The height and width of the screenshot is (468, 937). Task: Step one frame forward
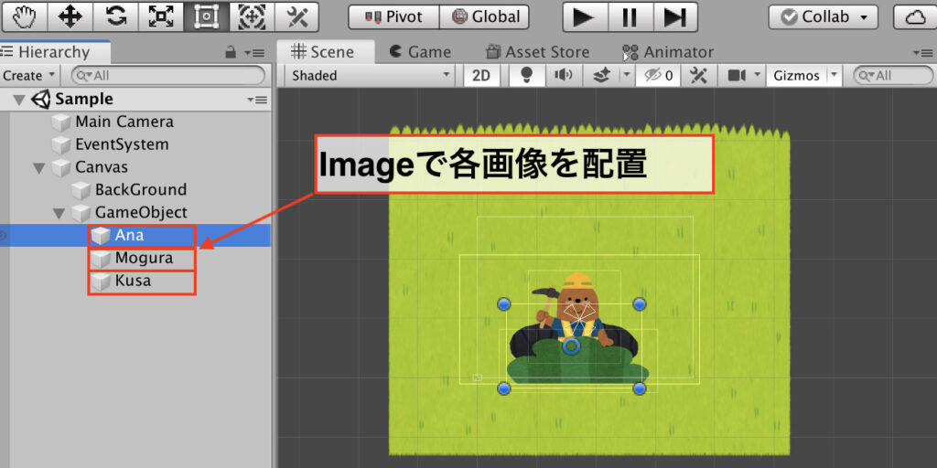675,17
